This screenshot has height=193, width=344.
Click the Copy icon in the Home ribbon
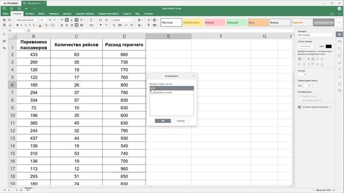pyautogui.click(x=4, y=20)
